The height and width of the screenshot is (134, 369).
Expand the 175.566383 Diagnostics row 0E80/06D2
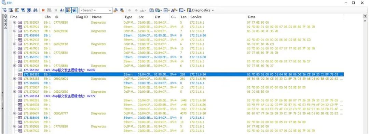coord(15,79)
